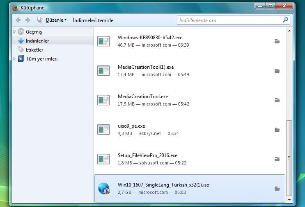Image resolution: width=305 pixels, height=207 pixels.
Task: Click the Back arrow in Library toolbar
Action: (x=18, y=20)
